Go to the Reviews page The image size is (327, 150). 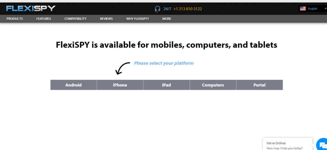pos(106,19)
